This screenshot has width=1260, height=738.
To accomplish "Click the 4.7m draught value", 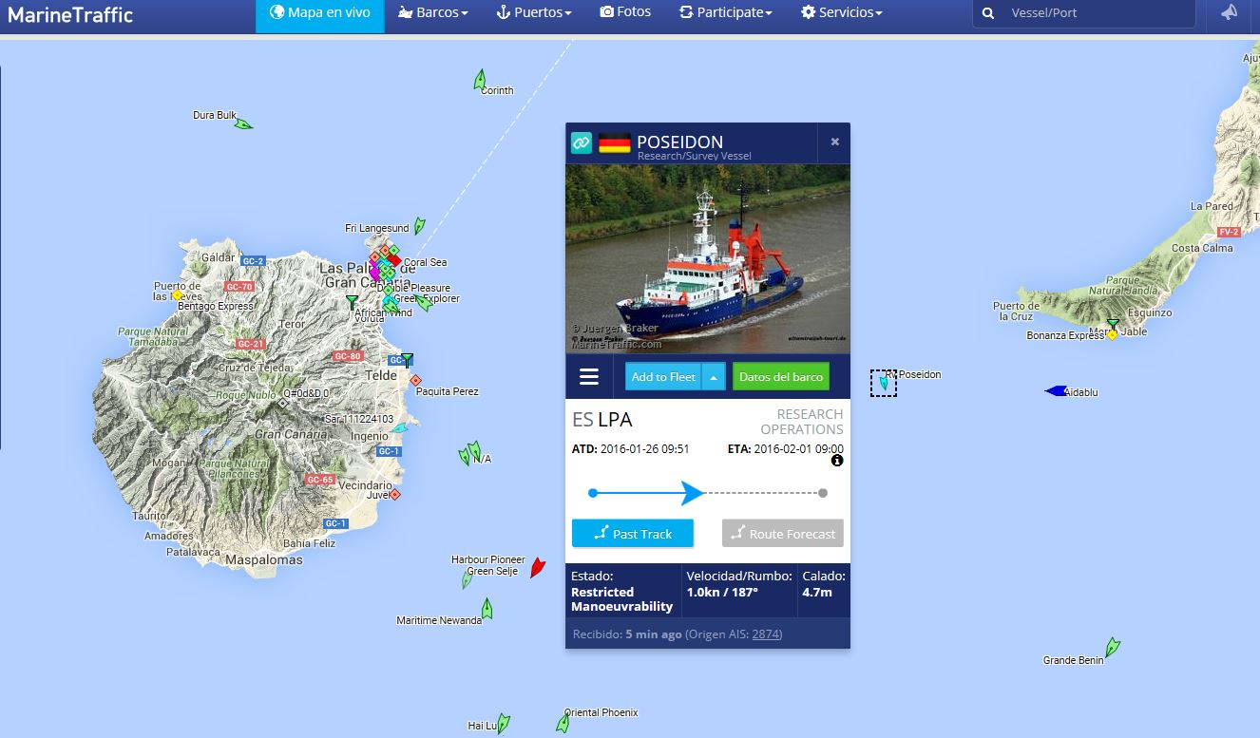I will (x=816, y=592).
